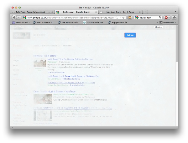The width and height of the screenshot is (188, 143).
Task: Select Videos in left sidebar
Action: pyautogui.click(x=16, y=70)
